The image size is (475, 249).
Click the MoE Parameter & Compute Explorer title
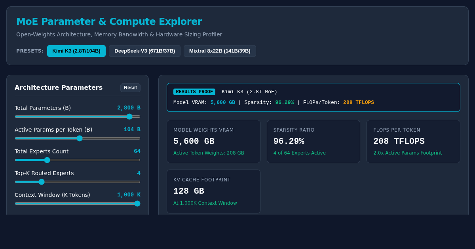tap(109, 22)
